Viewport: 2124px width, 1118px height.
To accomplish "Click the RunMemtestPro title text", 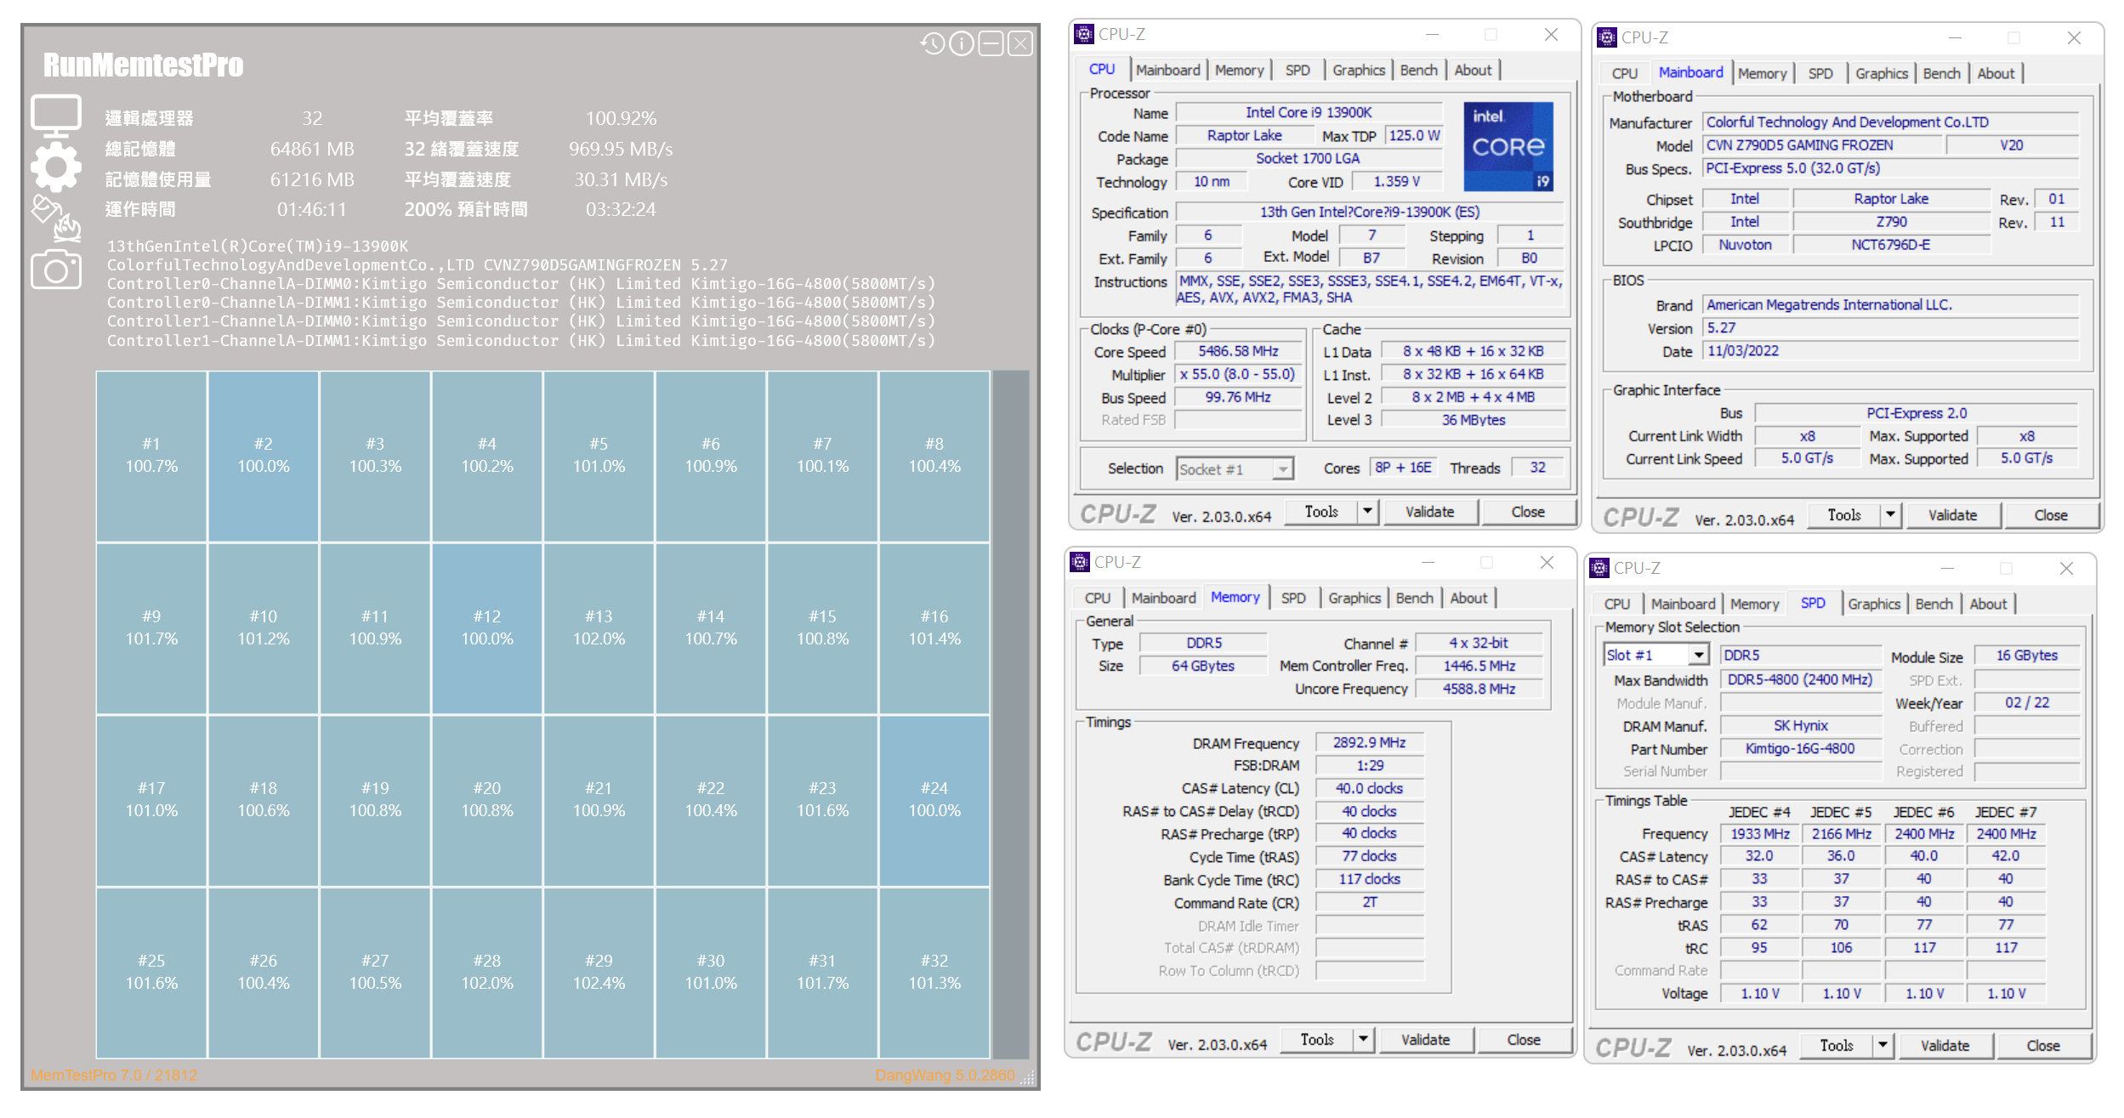I will point(144,65).
